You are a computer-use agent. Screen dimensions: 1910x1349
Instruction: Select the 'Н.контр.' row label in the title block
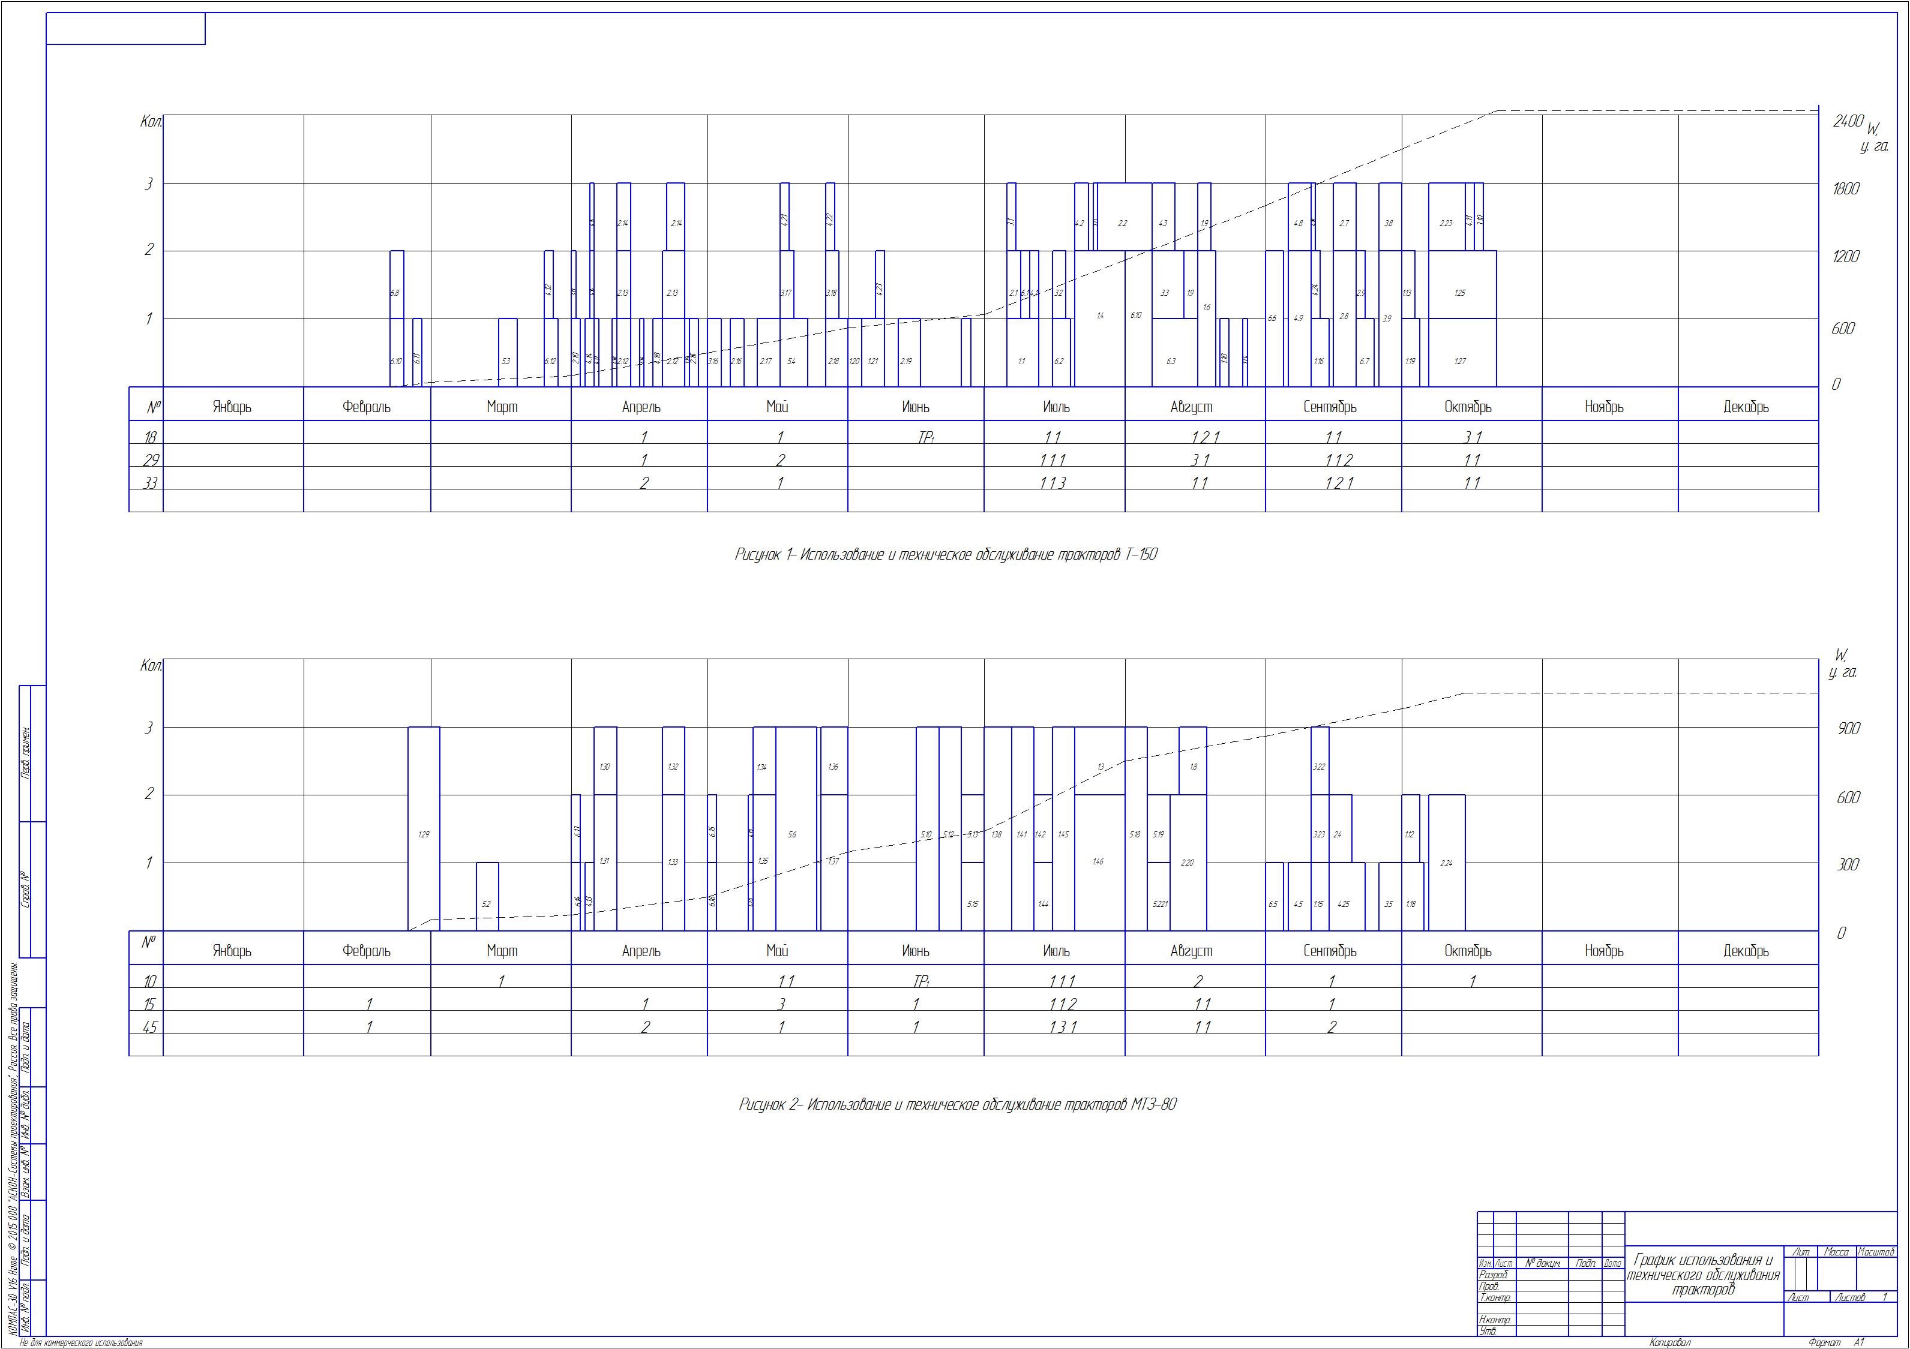[1495, 1320]
